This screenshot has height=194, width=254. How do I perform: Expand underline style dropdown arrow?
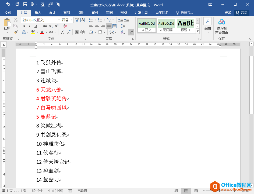(x=40, y=26)
